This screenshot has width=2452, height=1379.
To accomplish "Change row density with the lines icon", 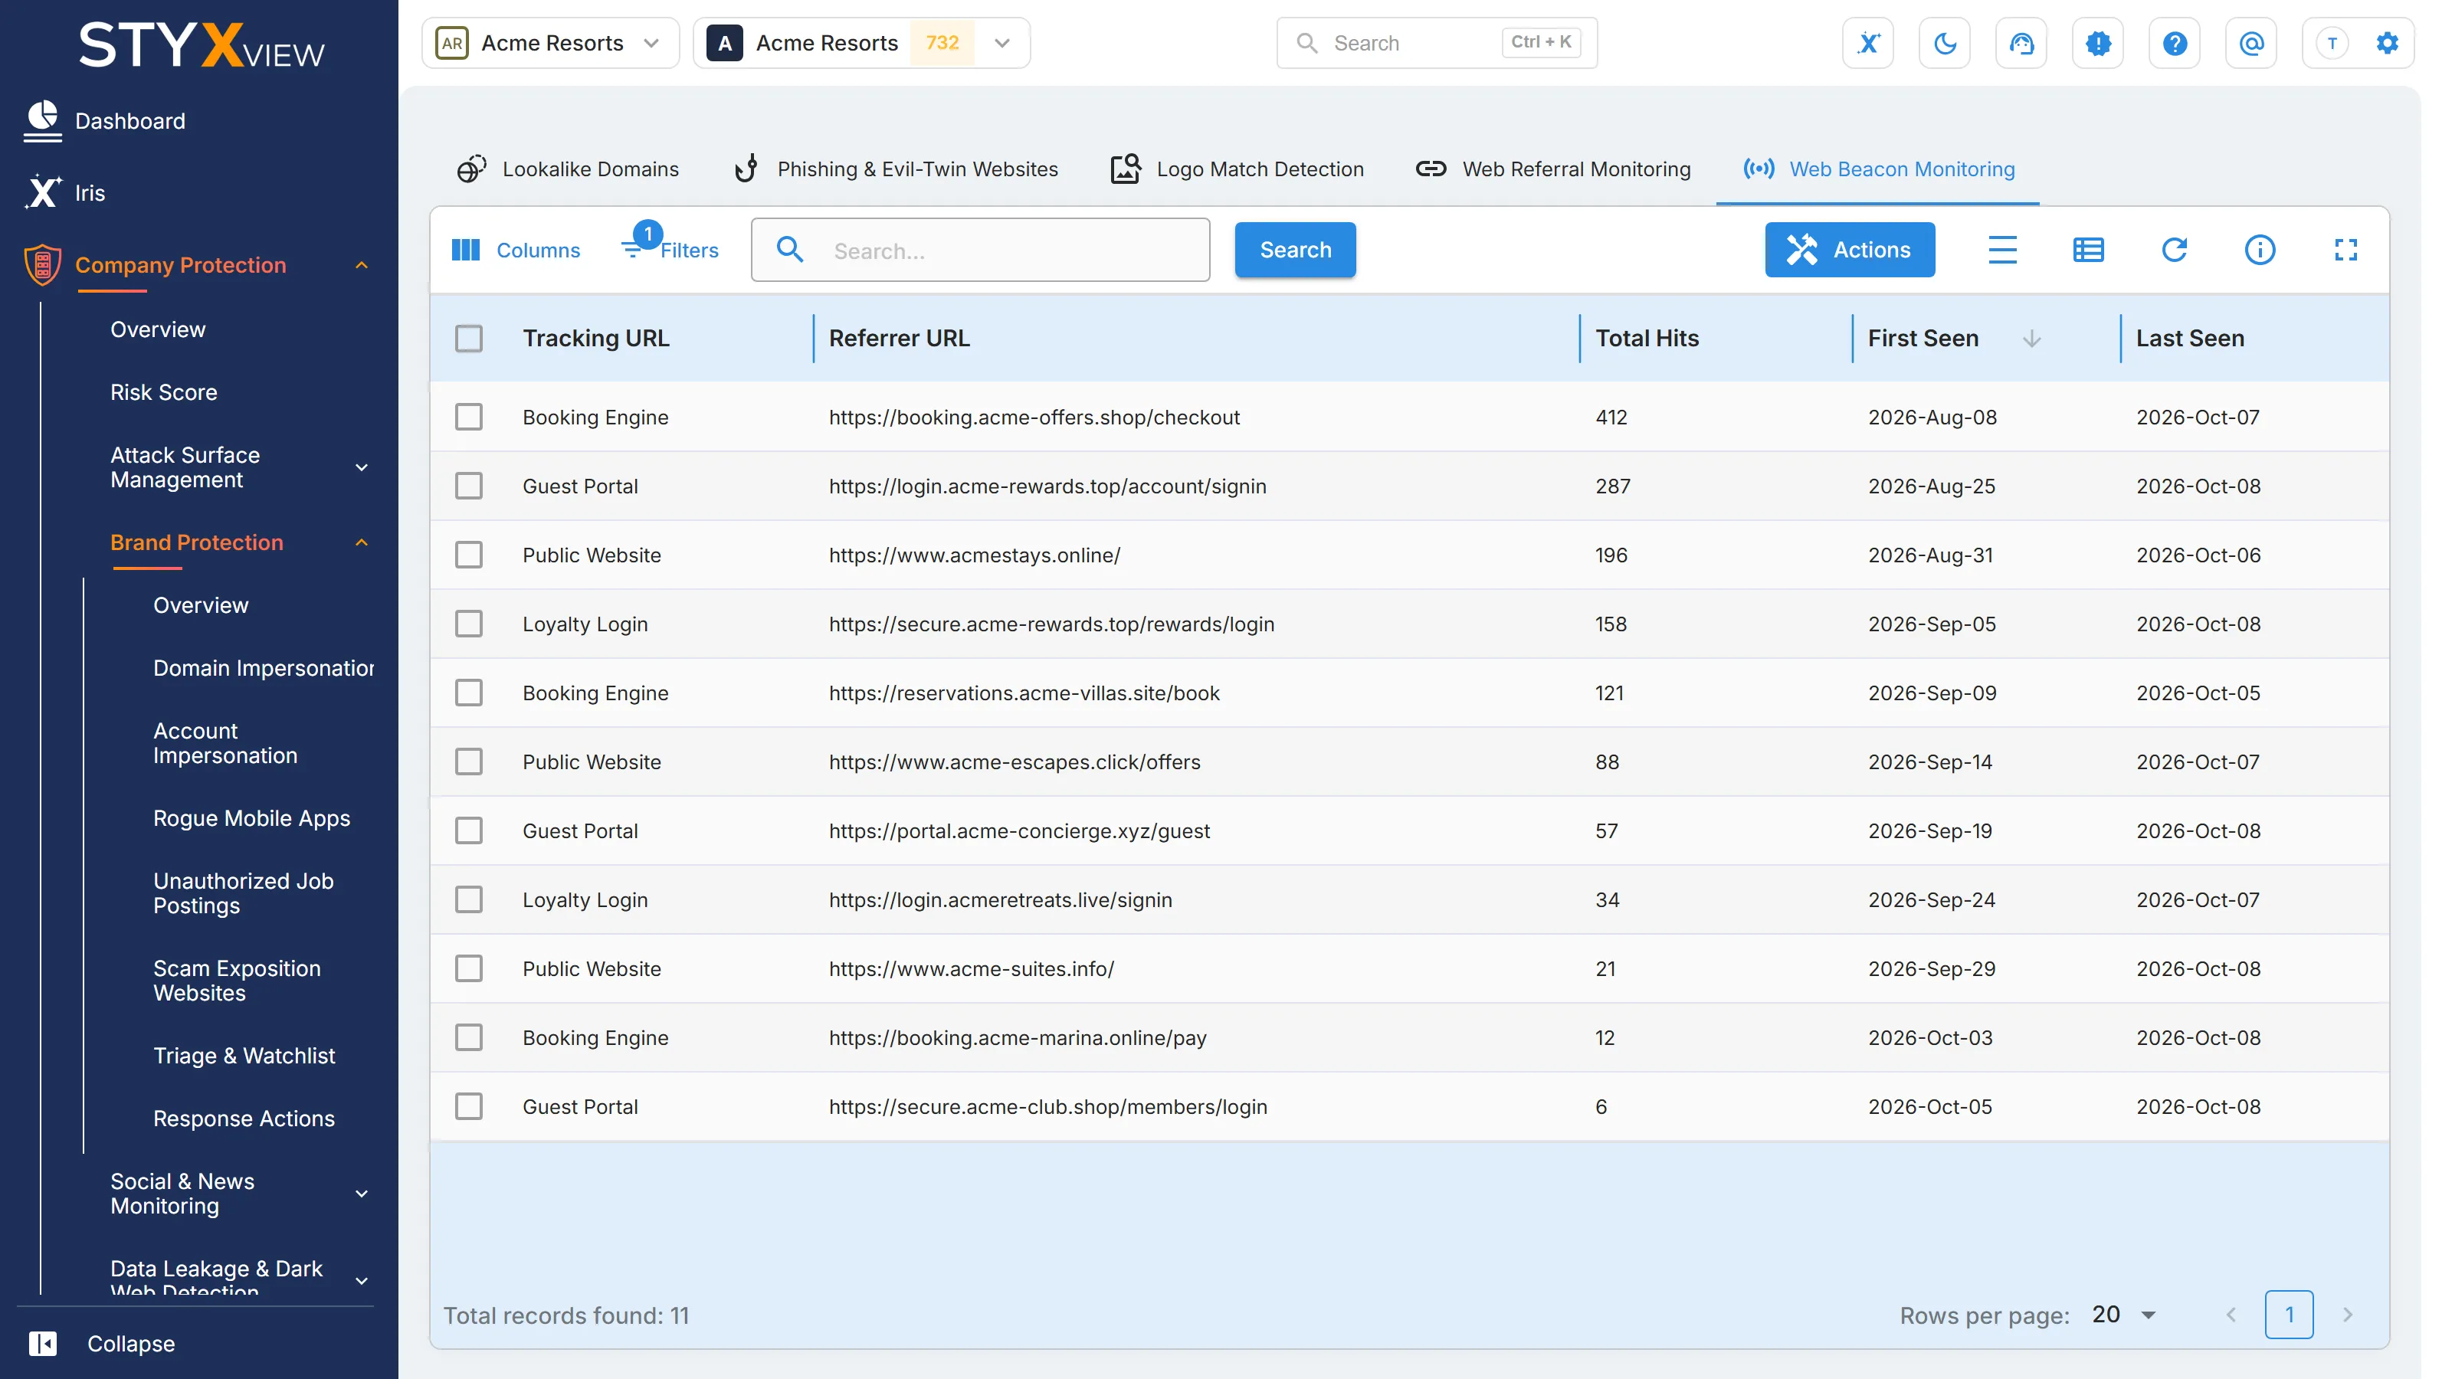I will coord(2003,249).
